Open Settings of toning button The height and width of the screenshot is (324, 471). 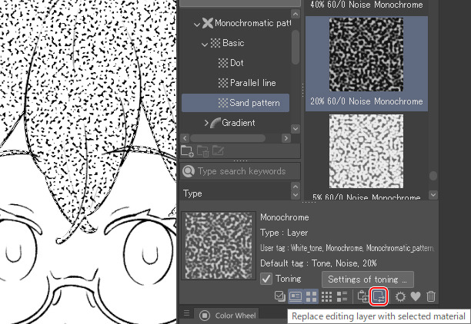(x=368, y=279)
